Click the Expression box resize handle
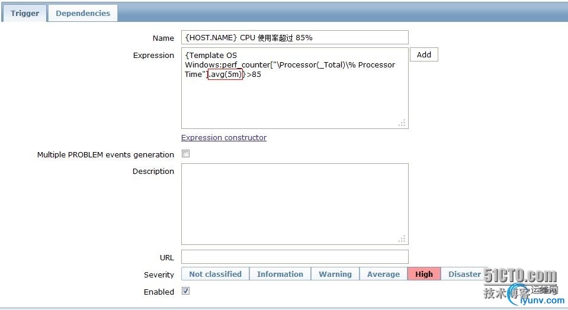This screenshot has width=568, height=310. tap(402, 123)
